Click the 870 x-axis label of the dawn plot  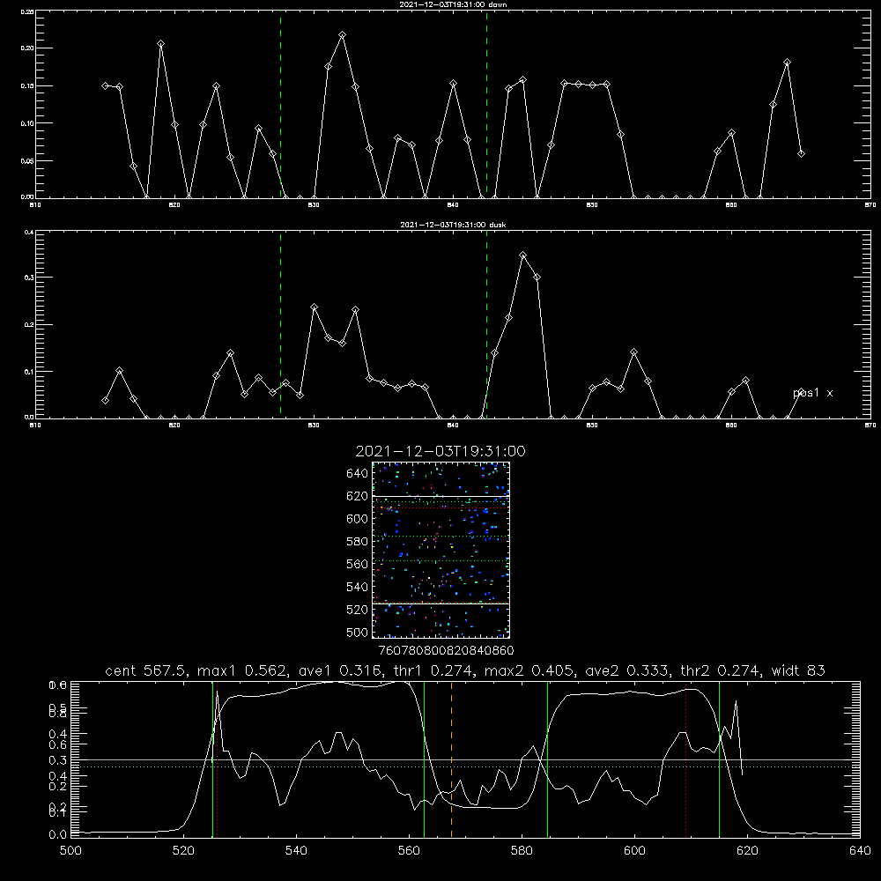[x=870, y=205]
